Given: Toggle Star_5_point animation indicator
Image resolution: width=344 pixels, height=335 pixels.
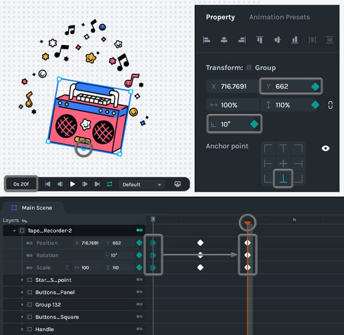Looking at the screenshot, I should (x=140, y=280).
